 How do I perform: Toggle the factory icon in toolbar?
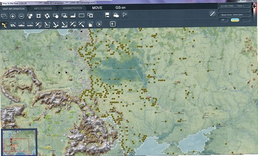tap(73, 16)
